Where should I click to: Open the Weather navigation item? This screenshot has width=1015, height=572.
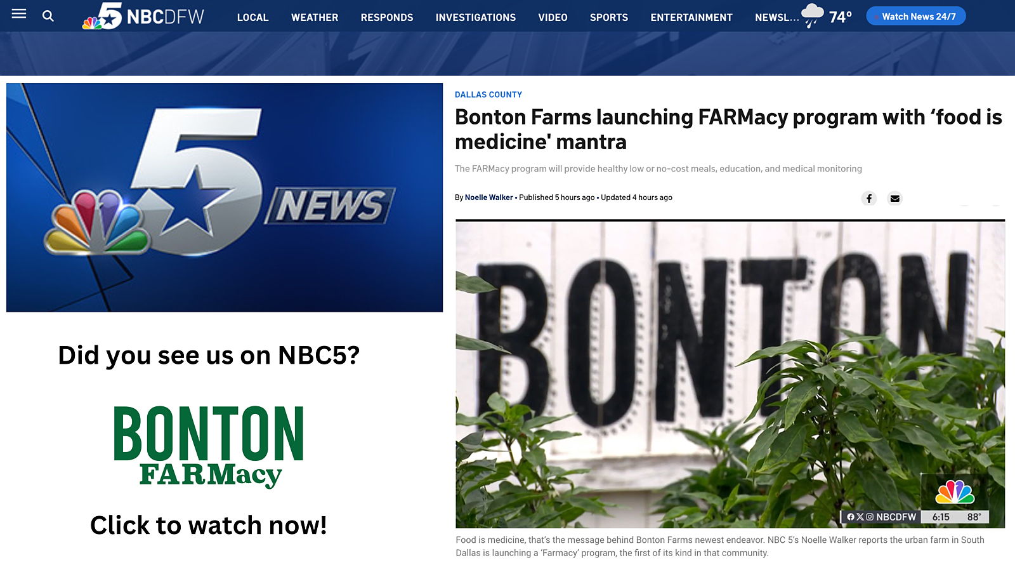coord(315,18)
